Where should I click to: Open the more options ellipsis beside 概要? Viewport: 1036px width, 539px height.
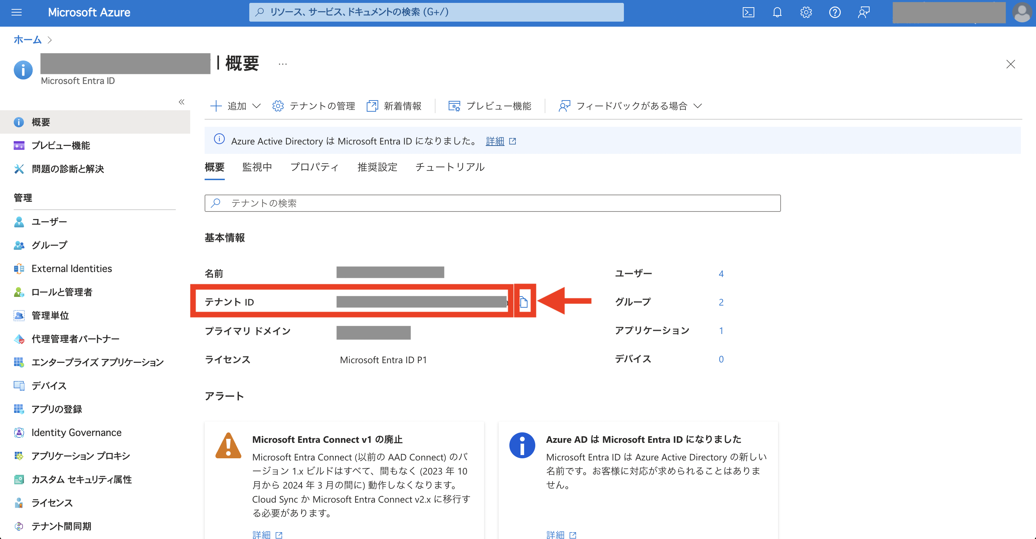283,64
